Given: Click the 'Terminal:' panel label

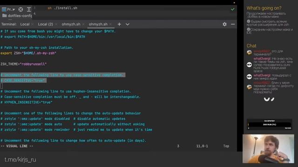Looking at the screenshot, I should 9,24.
